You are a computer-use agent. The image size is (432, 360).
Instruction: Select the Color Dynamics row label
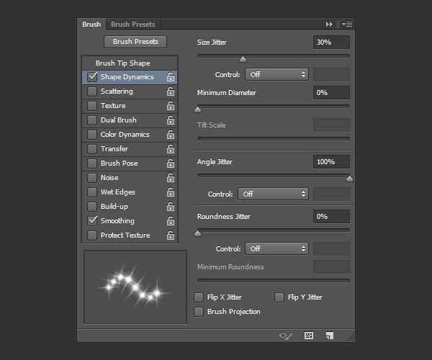(125, 135)
